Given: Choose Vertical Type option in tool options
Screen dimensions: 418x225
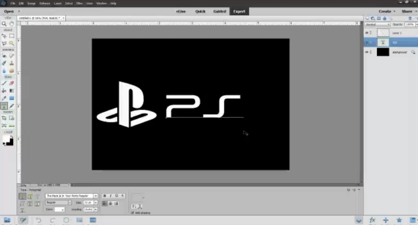Looking at the screenshot, I should pyautogui.click(x=30, y=197).
